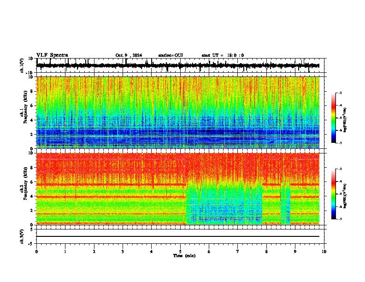
Task: Click the "VLF Spectra" plot title
Action: pyautogui.click(x=52, y=55)
